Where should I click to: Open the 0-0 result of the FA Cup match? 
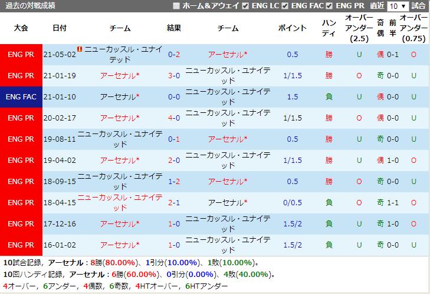click(174, 97)
